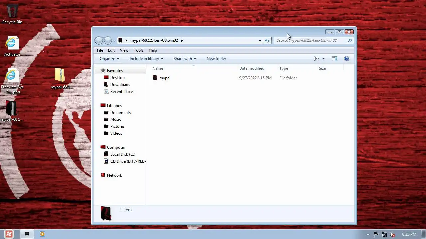Open Action Center flag tray icon
This screenshot has height=239, width=426.
pyautogui.click(x=376, y=234)
